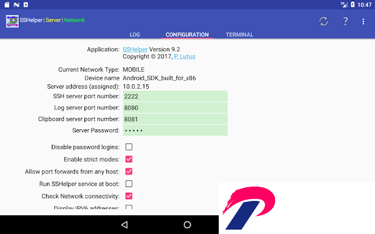
Task: Tap the Android back navigation button
Action: [124, 225]
